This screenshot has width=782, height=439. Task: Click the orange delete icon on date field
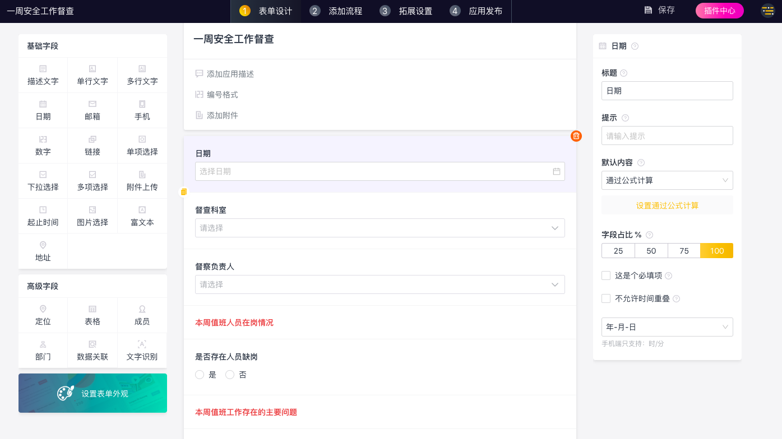tap(576, 136)
